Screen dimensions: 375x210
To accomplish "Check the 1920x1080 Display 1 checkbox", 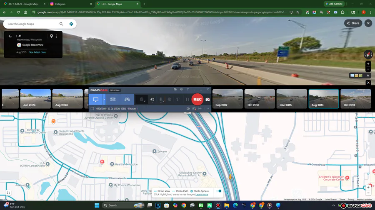I will tap(92, 109).
